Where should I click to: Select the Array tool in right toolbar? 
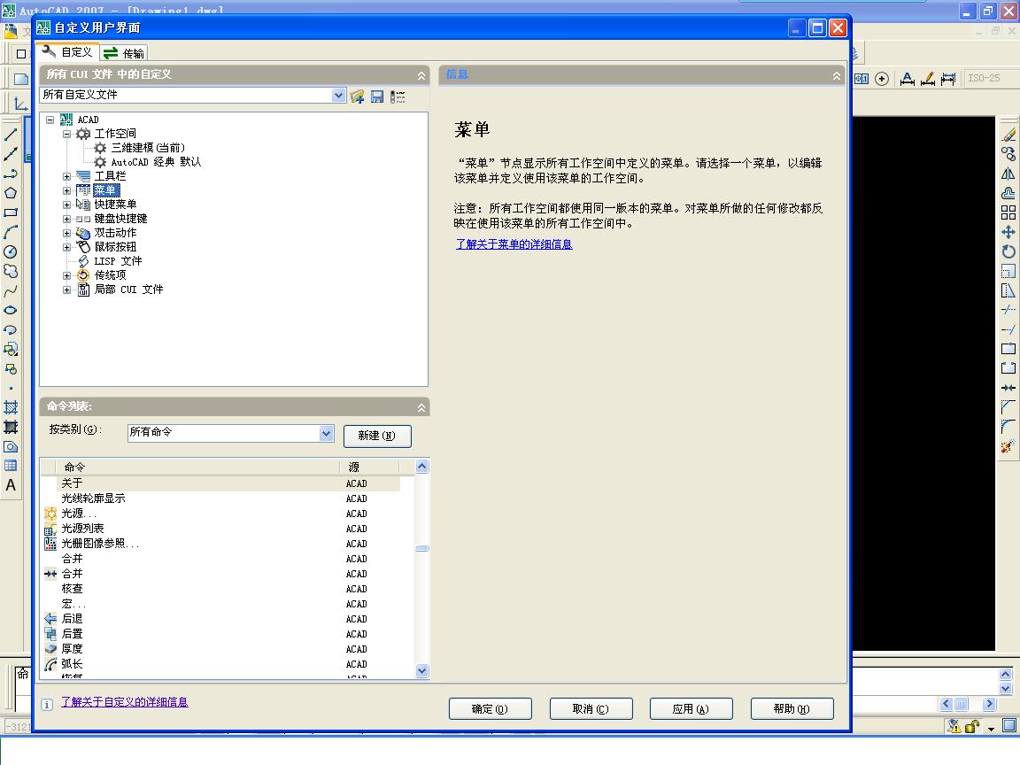pos(1008,212)
